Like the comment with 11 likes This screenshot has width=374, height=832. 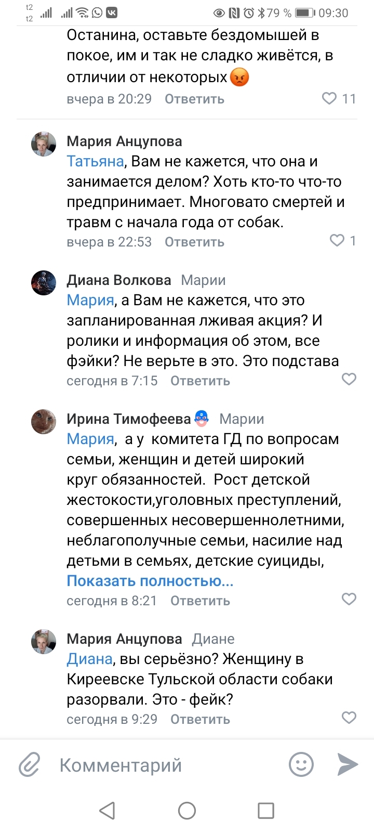pos(330,98)
